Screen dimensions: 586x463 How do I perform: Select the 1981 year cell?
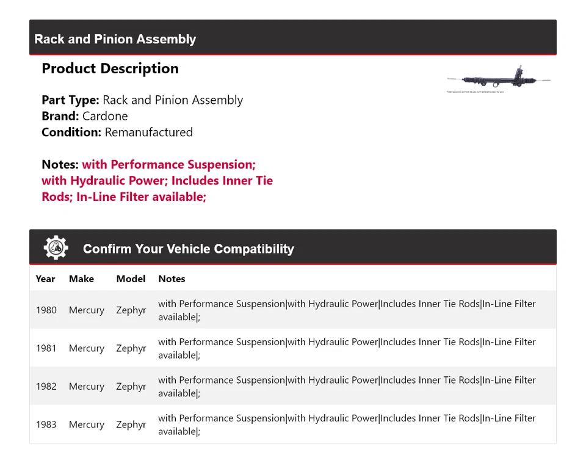[46, 348]
